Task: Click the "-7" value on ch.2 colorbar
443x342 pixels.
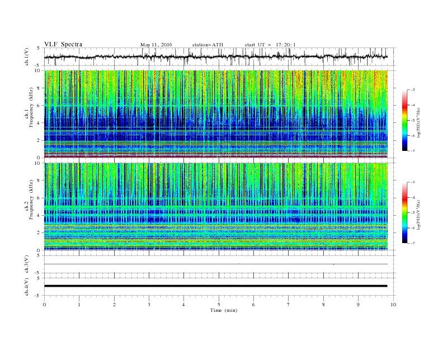Action: (413, 243)
